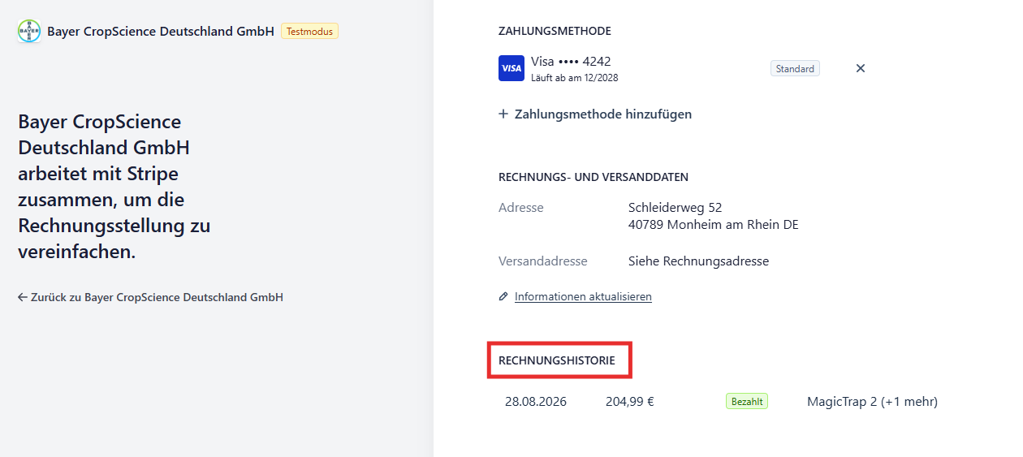This screenshot has height=457, width=1023.
Task: Open Zahlungsmethode hinzufügen
Action: 595,114
